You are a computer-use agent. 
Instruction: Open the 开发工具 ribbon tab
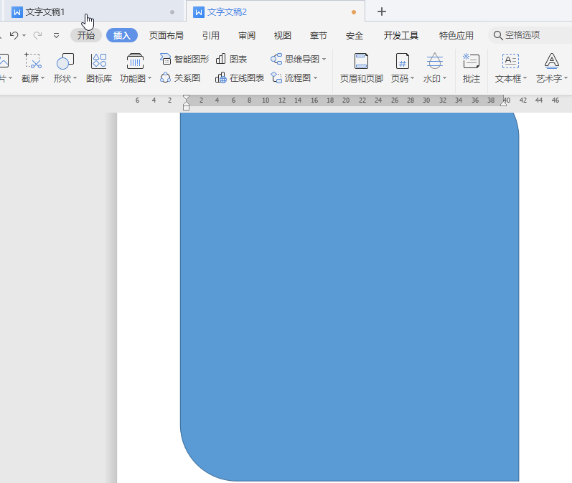tap(401, 35)
